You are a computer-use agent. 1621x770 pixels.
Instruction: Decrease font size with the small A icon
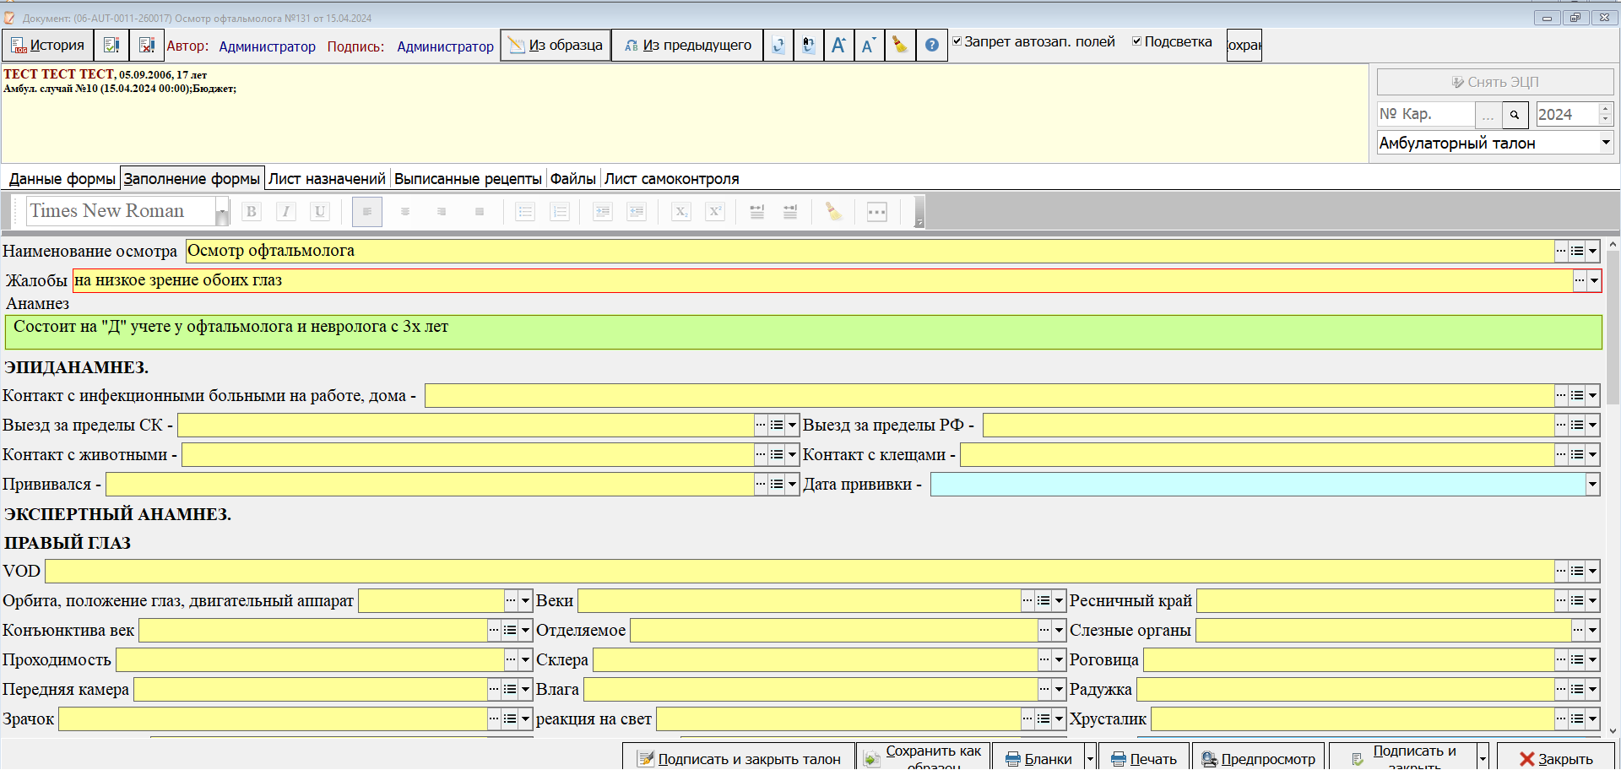tap(869, 46)
